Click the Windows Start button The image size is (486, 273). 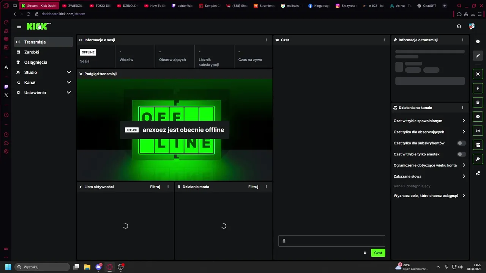click(x=8, y=267)
